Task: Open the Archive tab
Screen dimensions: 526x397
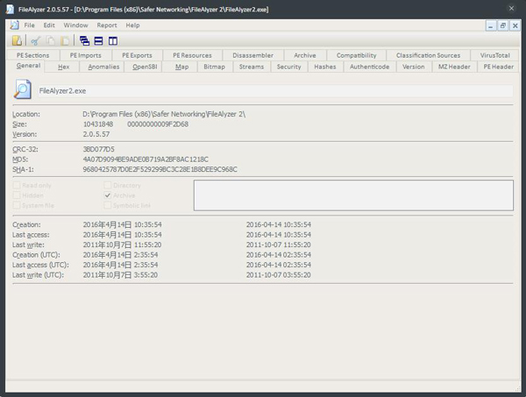Action: [x=305, y=55]
